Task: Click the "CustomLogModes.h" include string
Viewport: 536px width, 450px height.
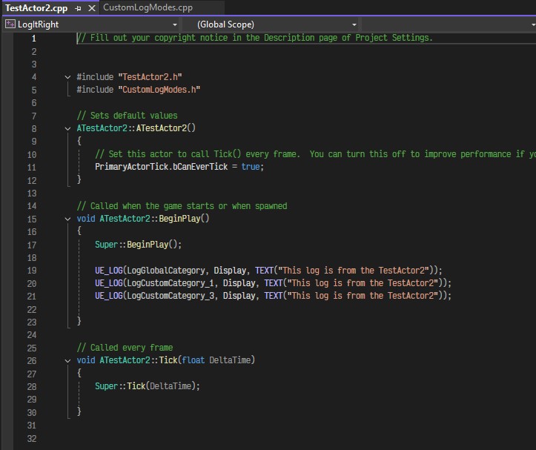Action: coord(159,90)
